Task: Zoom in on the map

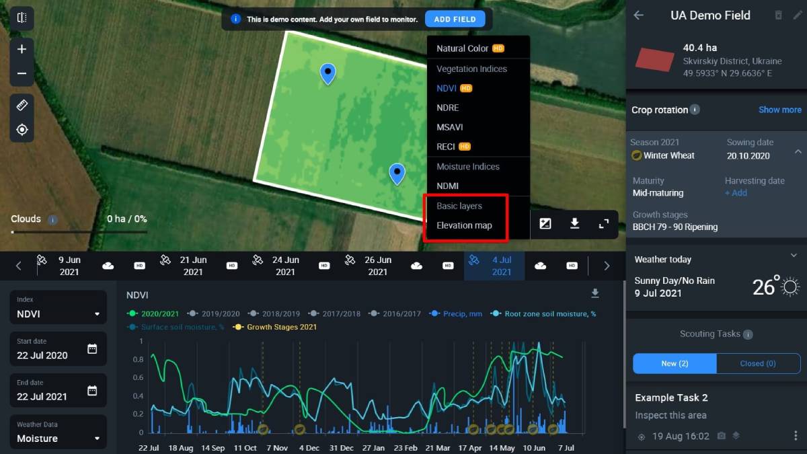Action: 22,49
